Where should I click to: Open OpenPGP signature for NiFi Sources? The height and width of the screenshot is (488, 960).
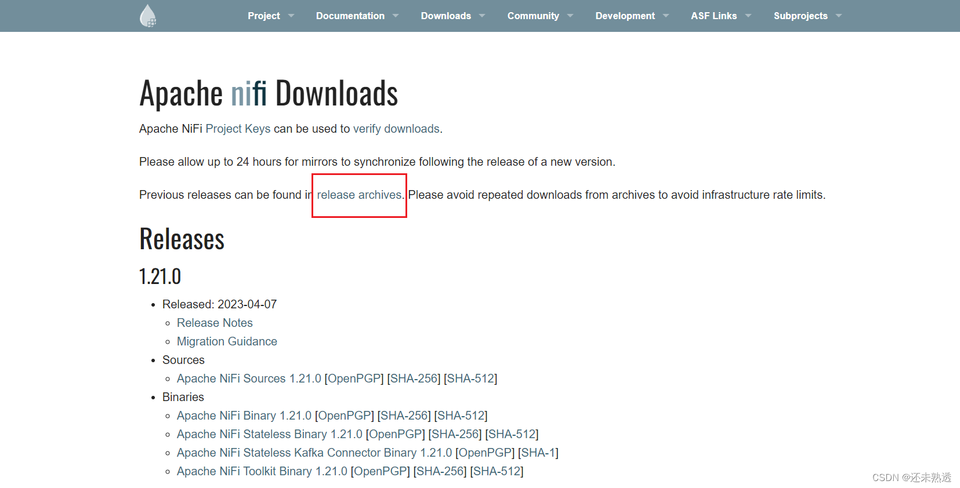pos(354,378)
